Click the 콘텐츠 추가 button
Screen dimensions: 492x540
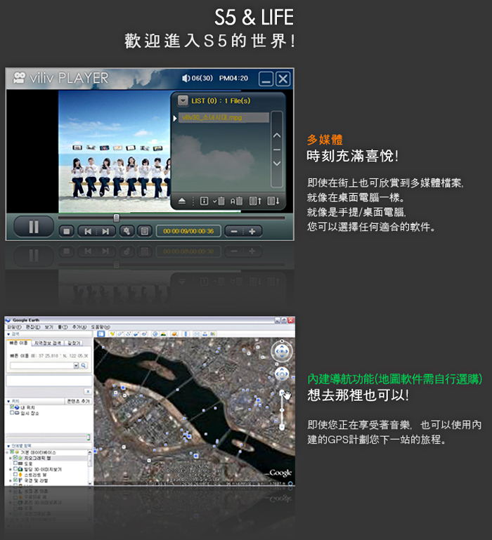[78, 401]
